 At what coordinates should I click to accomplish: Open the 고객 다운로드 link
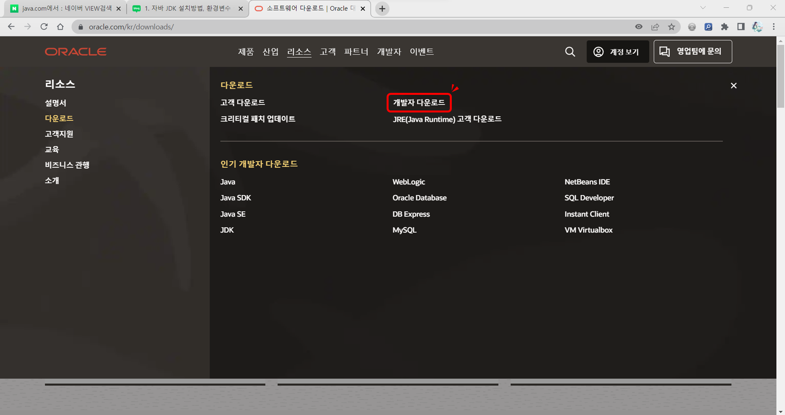243,103
